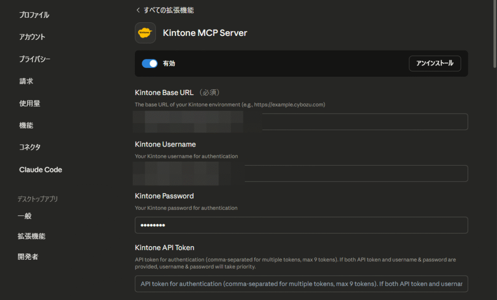The width and height of the screenshot is (497, 300).
Task: Go back to すべての拡張機能 list
Action: pyautogui.click(x=169, y=10)
